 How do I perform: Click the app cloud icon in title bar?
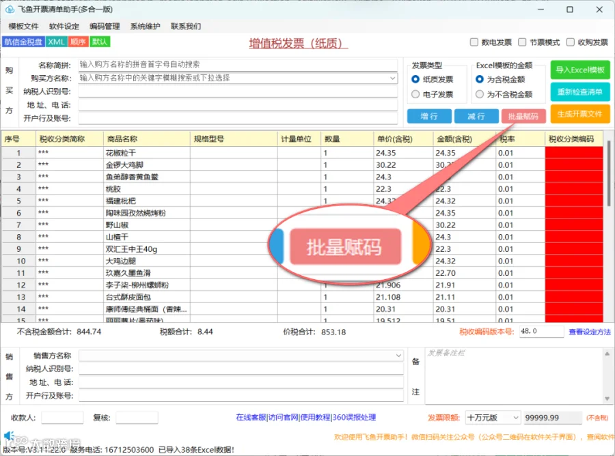click(x=9, y=9)
